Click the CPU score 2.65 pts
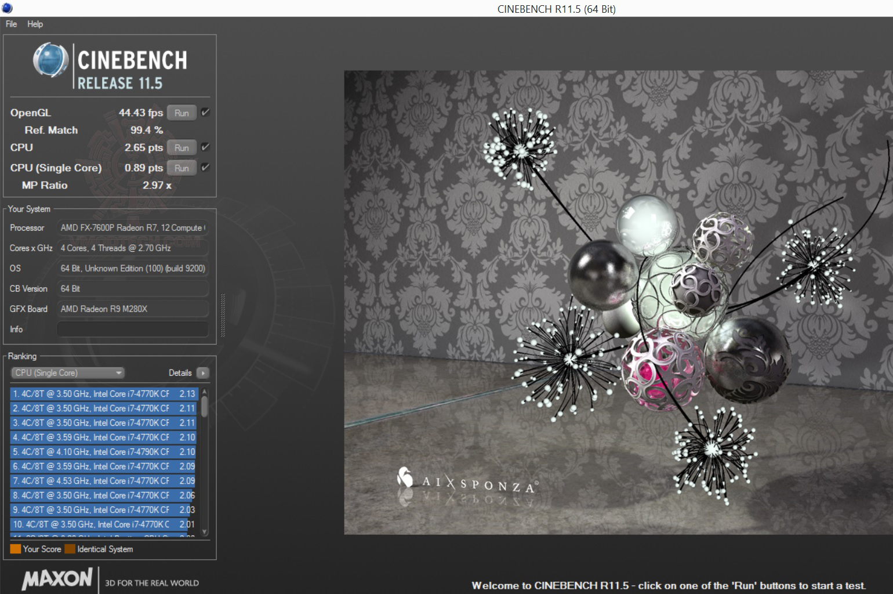The width and height of the screenshot is (893, 594). pos(144,147)
